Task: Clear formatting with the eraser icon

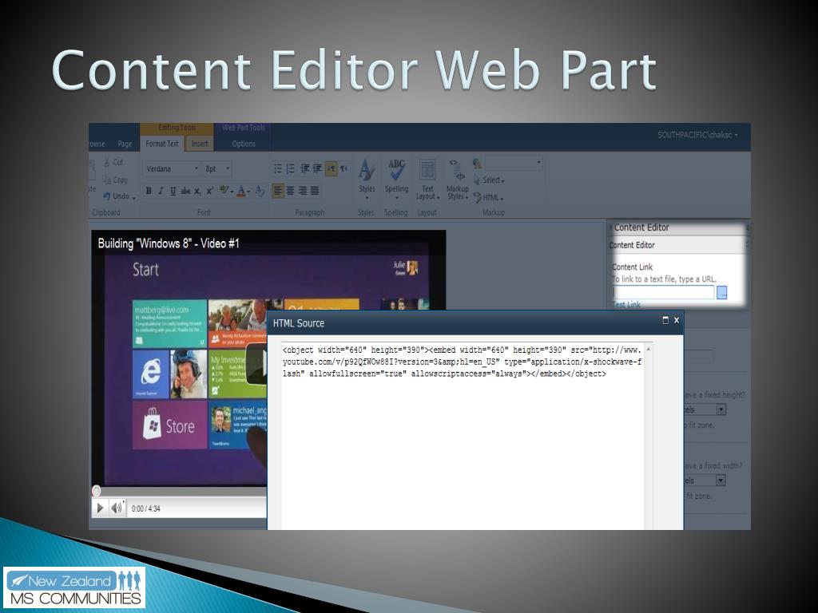Action: pyautogui.click(x=260, y=192)
